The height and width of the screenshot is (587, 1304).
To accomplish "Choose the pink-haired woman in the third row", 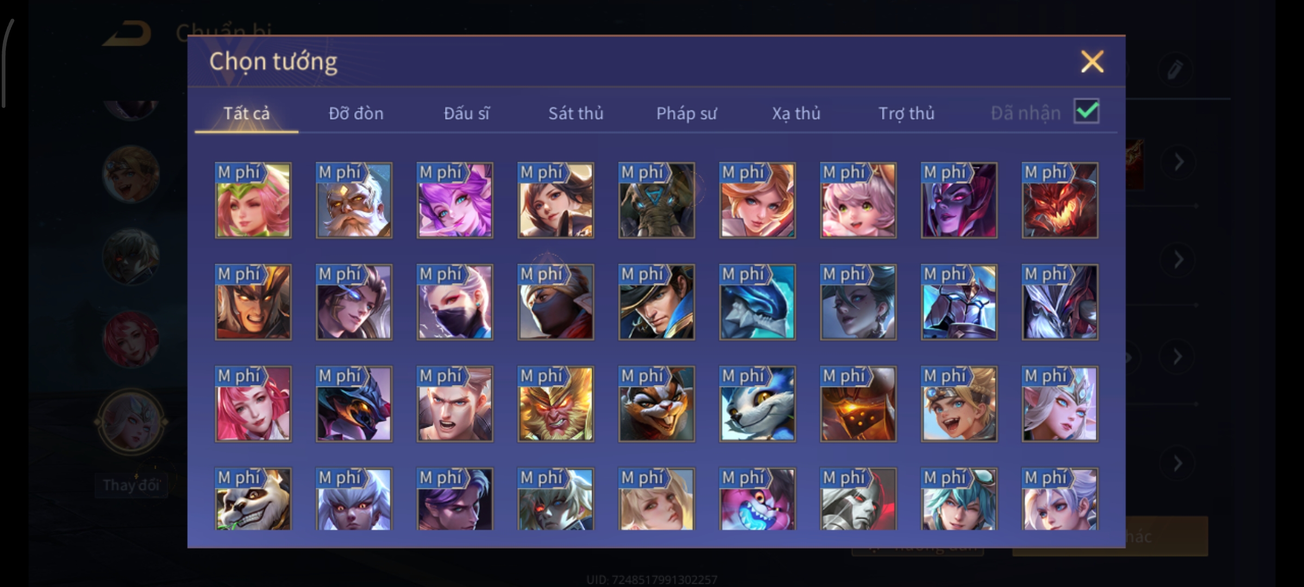I will (x=253, y=404).
